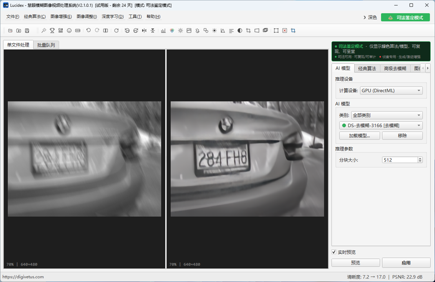Click the greyed redo arrow icon
This screenshot has height=282, width=435.
pyautogui.click(x=97, y=31)
